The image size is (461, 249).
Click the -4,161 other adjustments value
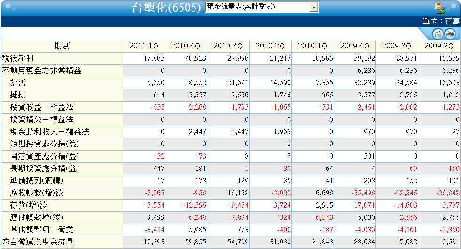(x=407, y=230)
